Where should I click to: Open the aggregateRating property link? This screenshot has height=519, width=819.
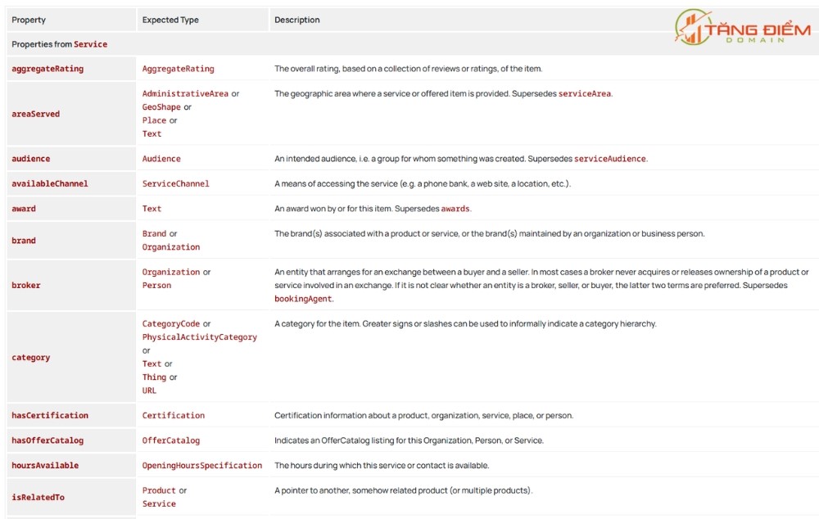click(x=48, y=69)
